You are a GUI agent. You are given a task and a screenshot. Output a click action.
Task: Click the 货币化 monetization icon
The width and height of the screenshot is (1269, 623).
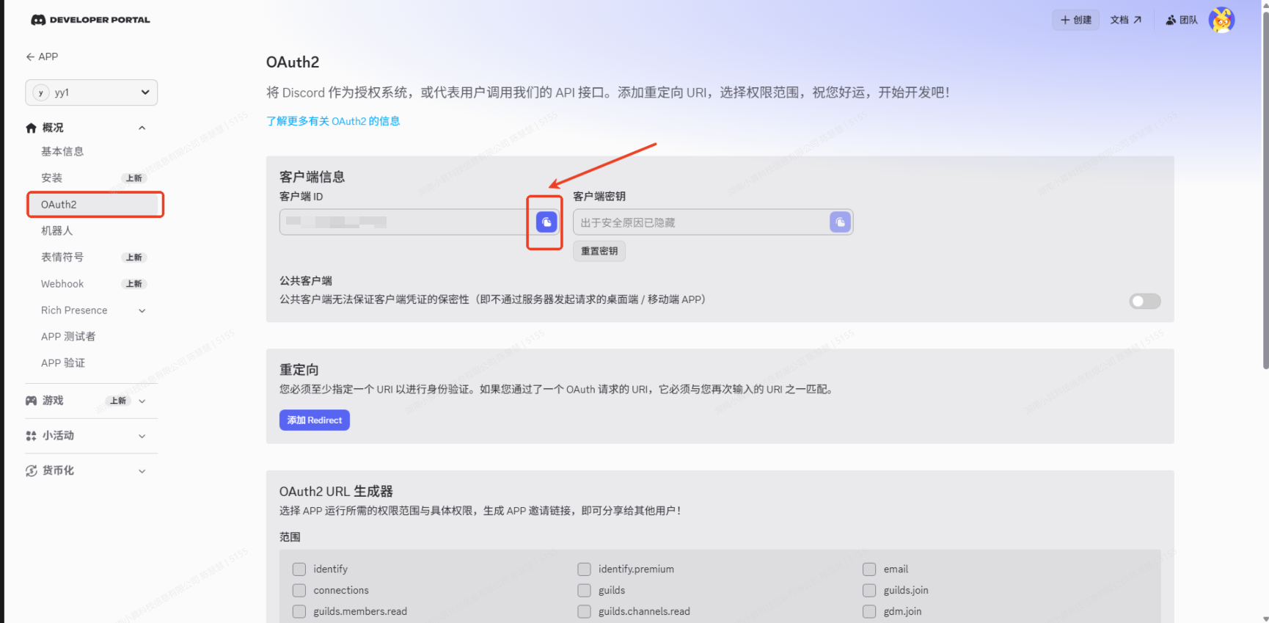(x=31, y=471)
